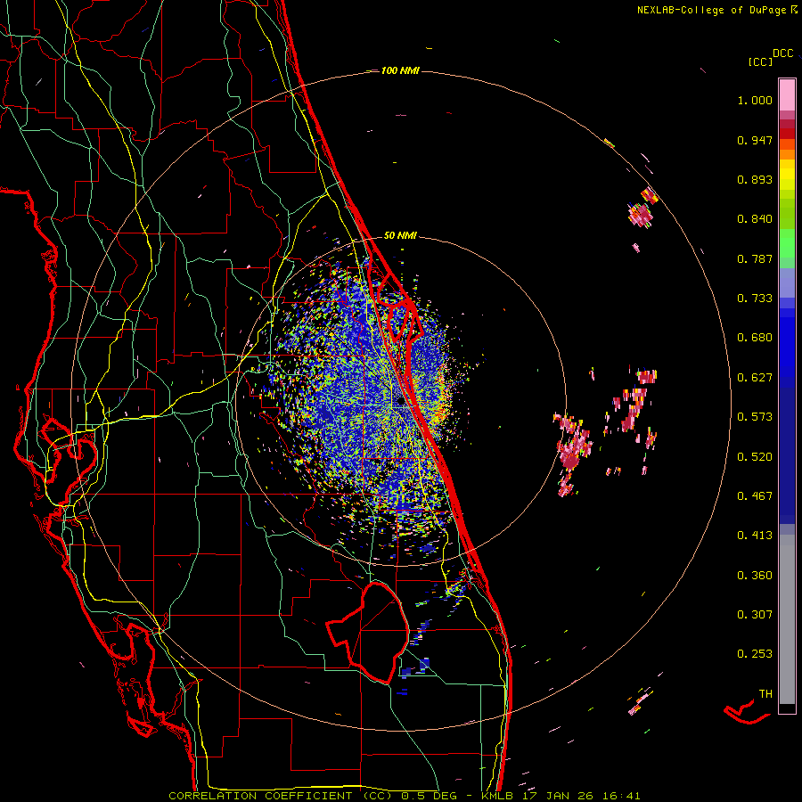The width and height of the screenshot is (802, 802).
Task: Select the 0.573 scale value
Action: pos(755,417)
